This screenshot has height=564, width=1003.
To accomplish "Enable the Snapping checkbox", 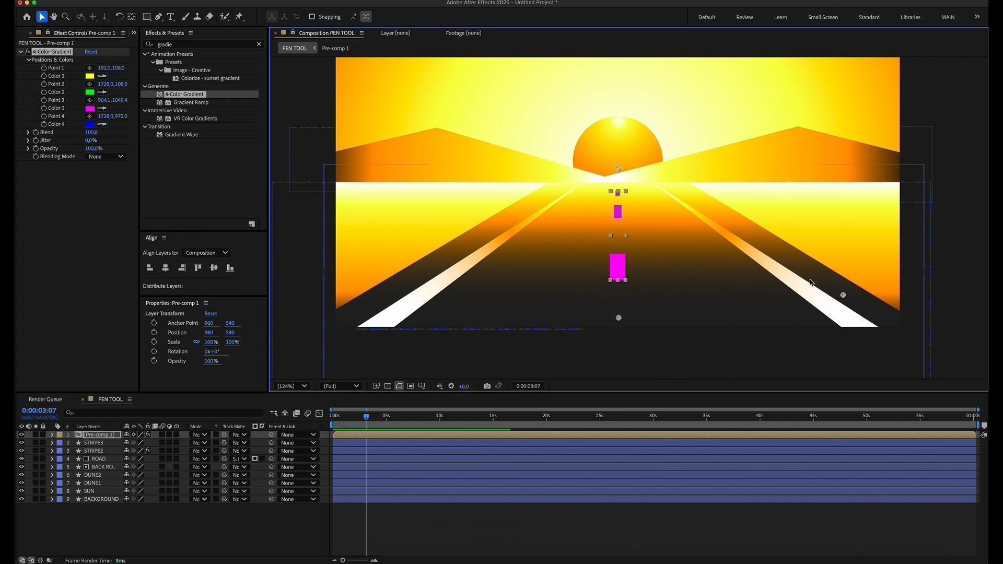I will pyautogui.click(x=312, y=17).
